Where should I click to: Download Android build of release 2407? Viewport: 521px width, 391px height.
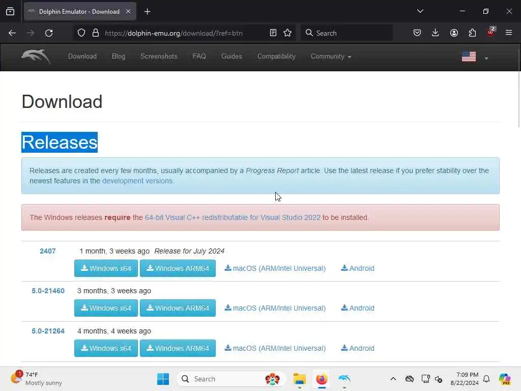(358, 268)
